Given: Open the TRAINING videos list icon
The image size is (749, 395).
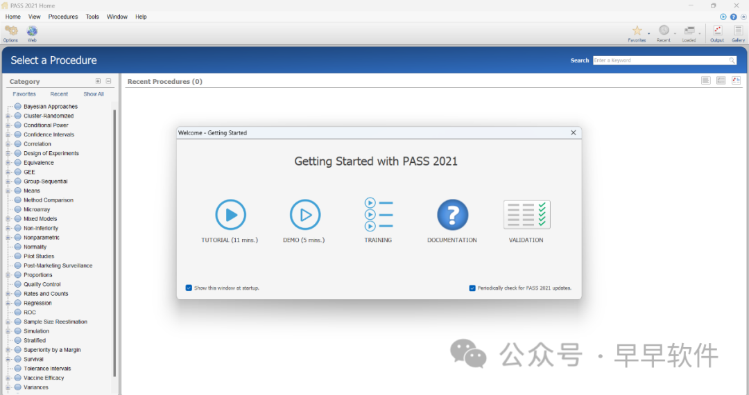Looking at the screenshot, I should [378, 215].
